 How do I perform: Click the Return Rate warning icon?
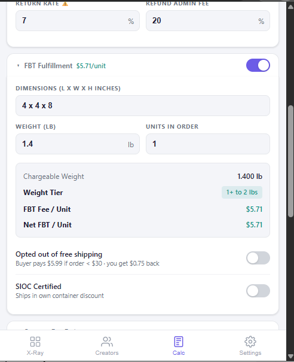coord(65,4)
